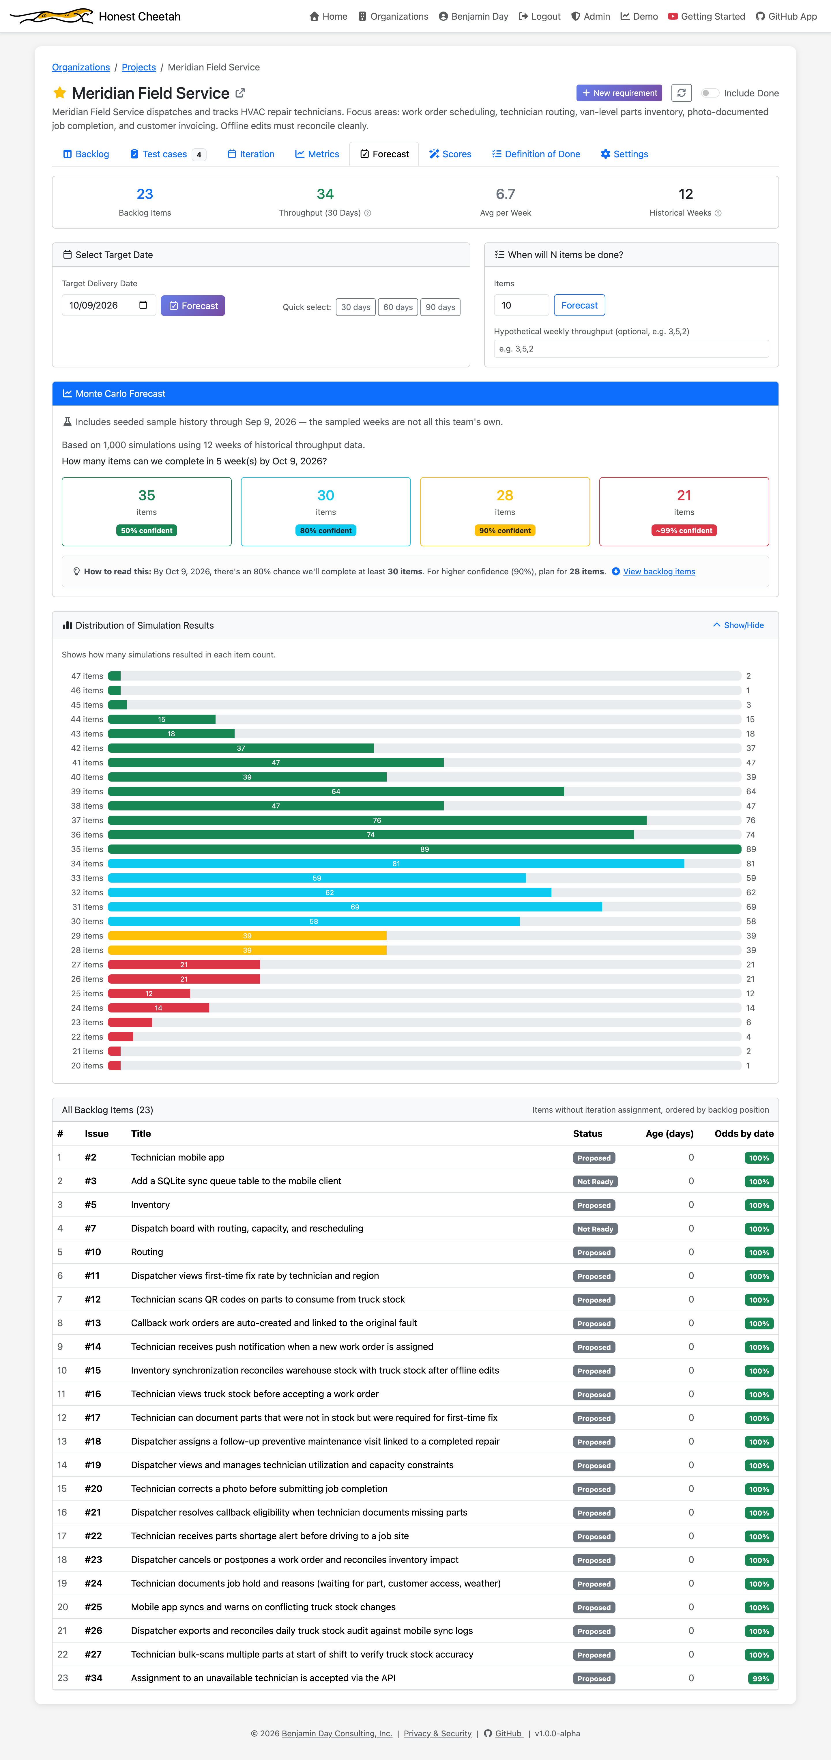Click the ~99% confident card
Screen dimensions: 831x1760
pyautogui.click(x=684, y=512)
